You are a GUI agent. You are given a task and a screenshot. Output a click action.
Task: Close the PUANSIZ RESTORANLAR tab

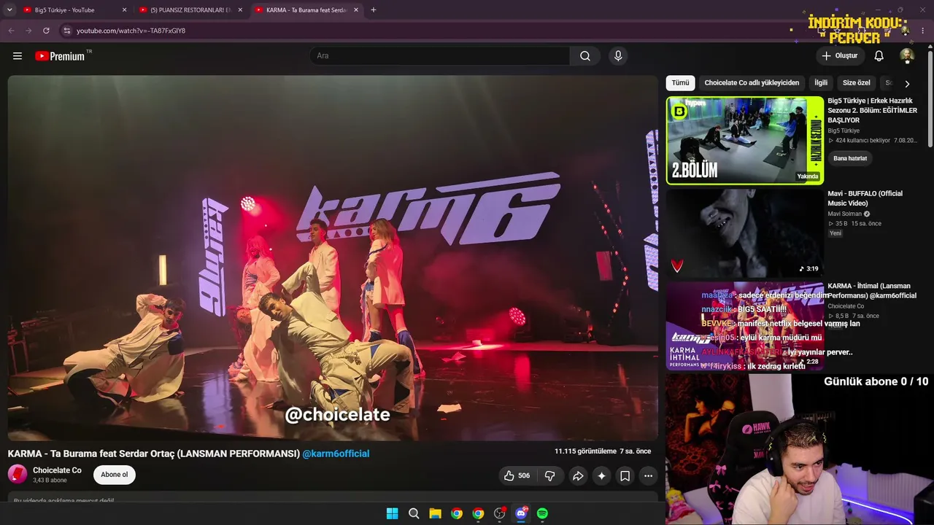click(240, 10)
